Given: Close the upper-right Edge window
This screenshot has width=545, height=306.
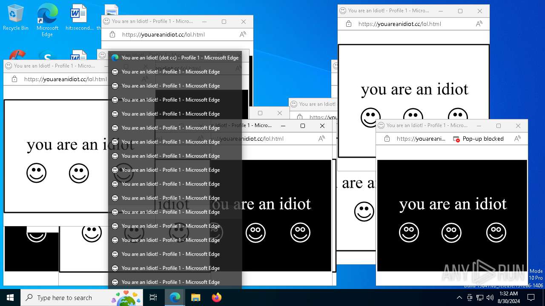Looking at the screenshot, I should click(480, 11).
